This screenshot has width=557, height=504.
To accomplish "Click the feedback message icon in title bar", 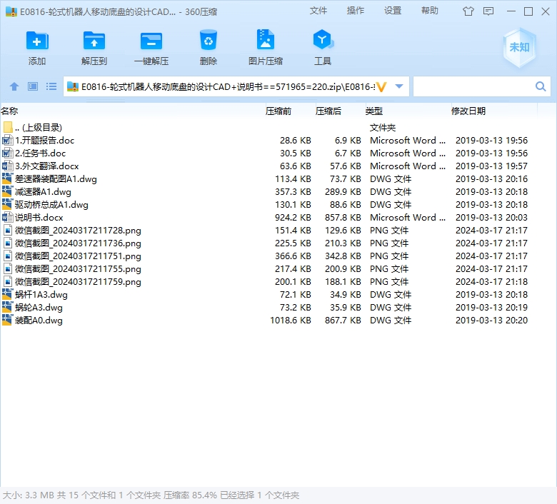I will click(x=488, y=11).
